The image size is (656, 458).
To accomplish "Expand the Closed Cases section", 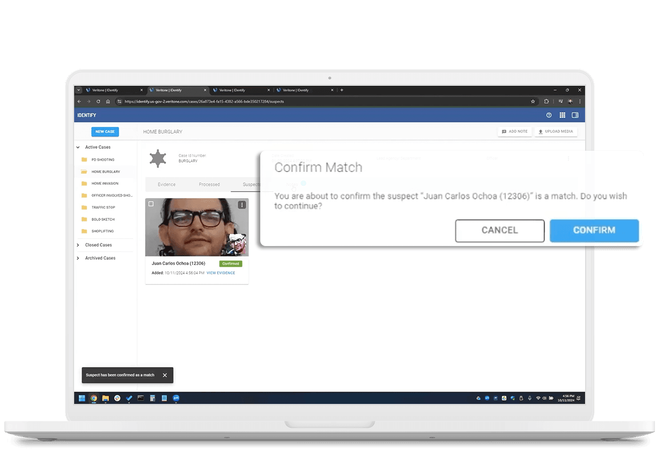I will [x=78, y=245].
